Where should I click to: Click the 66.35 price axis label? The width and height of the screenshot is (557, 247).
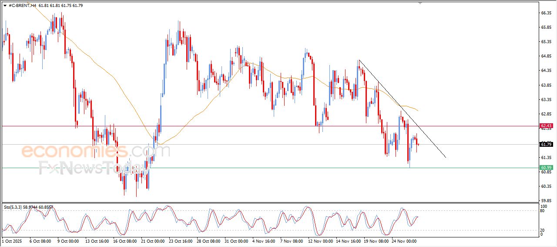pyautogui.click(x=546, y=13)
